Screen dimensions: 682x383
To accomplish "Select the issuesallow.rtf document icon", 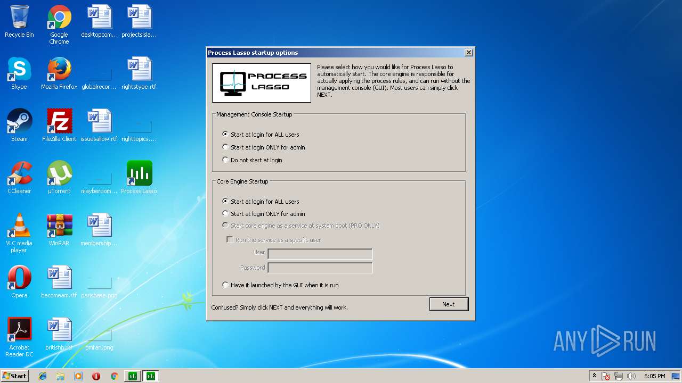I will point(99,126).
